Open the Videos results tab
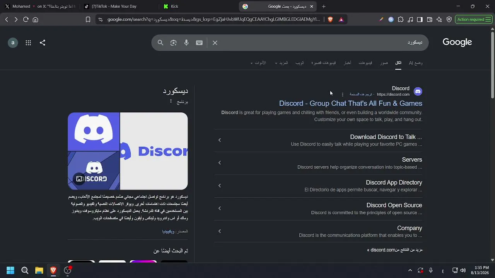This screenshot has height=278, width=495. 365,63
